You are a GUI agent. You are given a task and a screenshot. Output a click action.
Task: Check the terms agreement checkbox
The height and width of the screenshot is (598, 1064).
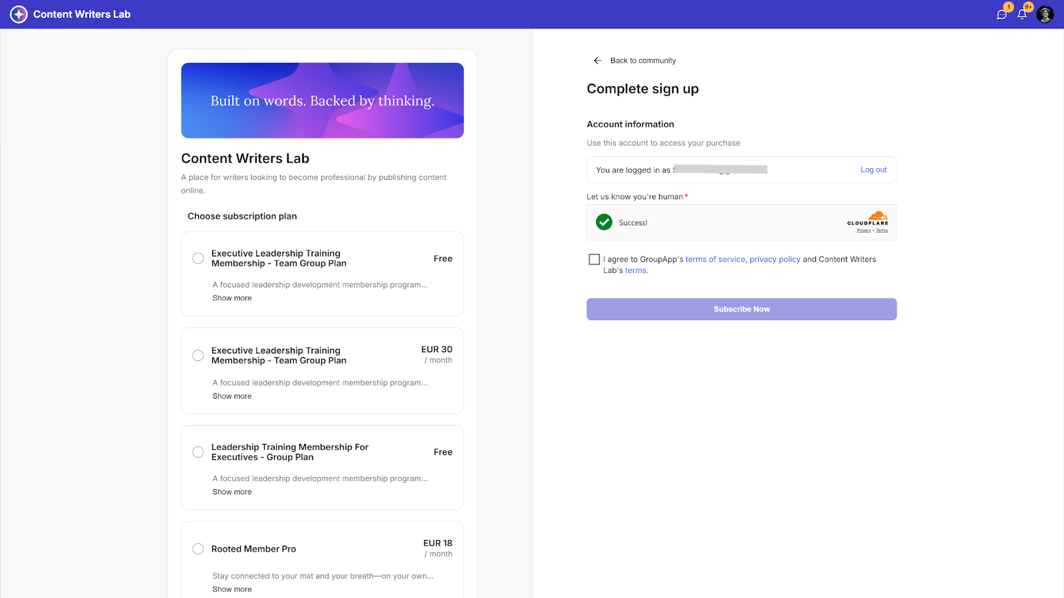595,259
